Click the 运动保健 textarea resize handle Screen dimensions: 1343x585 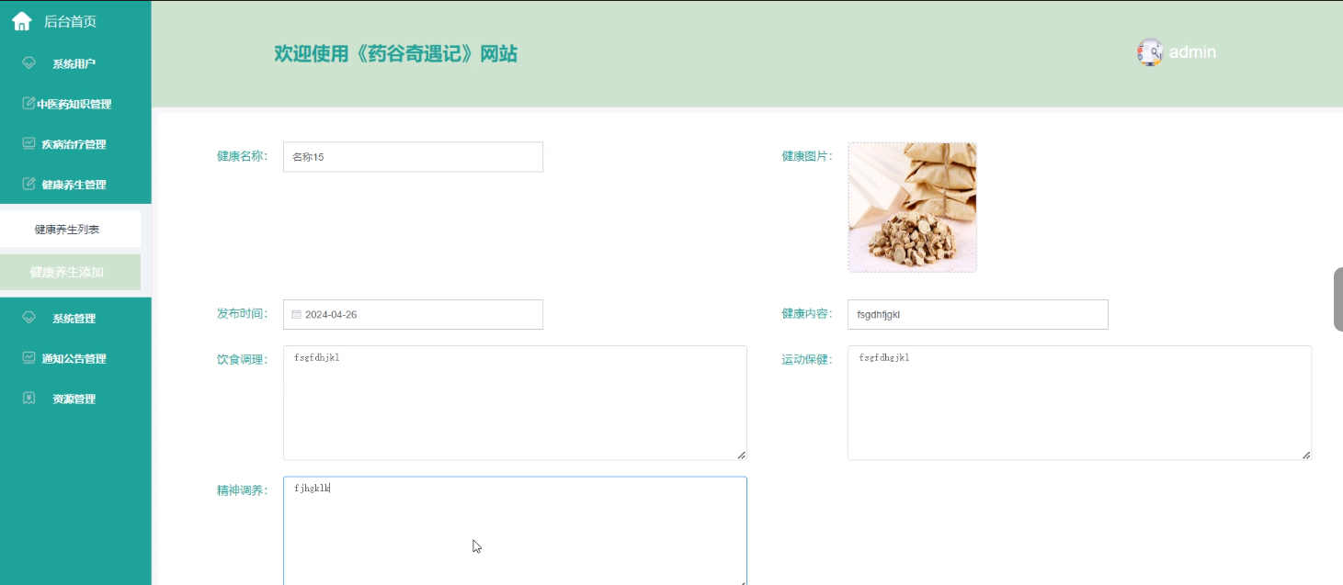[x=1305, y=455]
